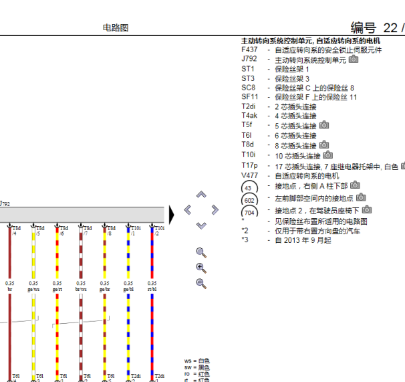Viewport: 405px width, 382px height.
Task: Select the solid brown 'br' wire
Action: [x=10, y=302]
